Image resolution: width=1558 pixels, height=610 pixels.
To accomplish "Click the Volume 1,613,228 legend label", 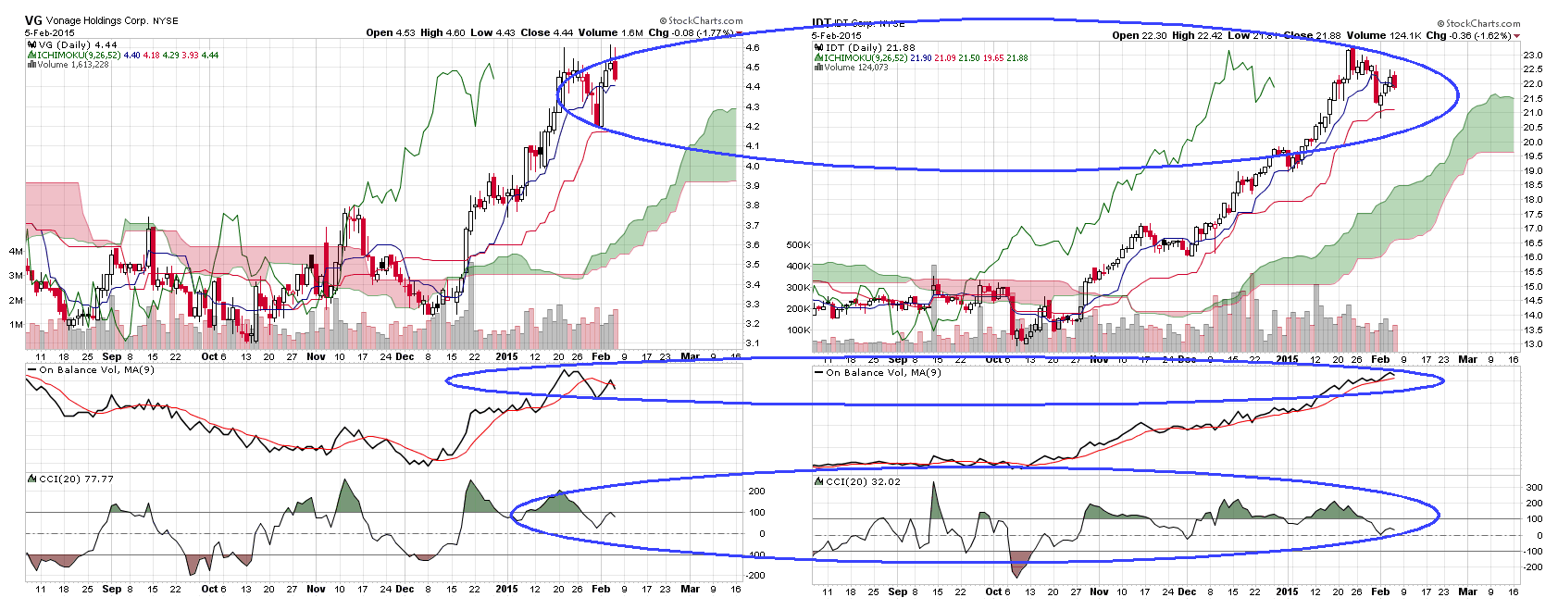I will pos(73,65).
